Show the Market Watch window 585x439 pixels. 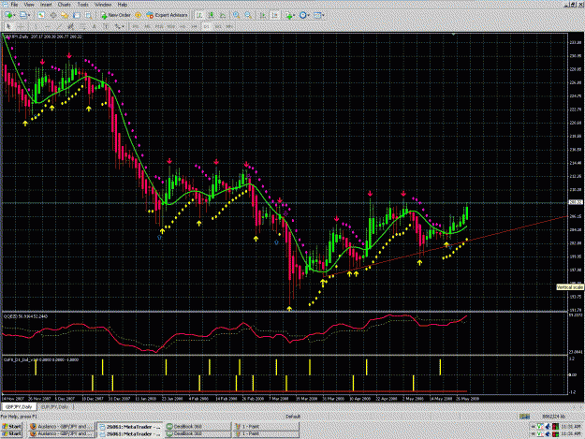pos(41,15)
